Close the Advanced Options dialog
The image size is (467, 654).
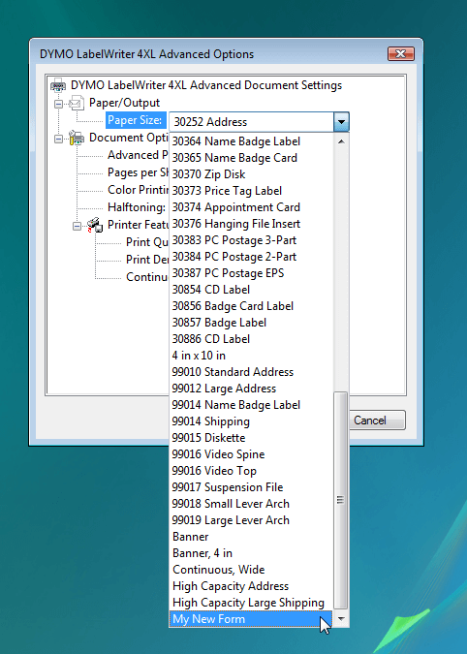pos(401,54)
